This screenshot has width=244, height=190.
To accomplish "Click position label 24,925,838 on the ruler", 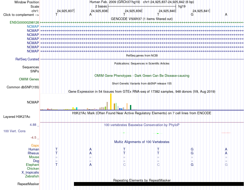I will click(x=99, y=11).
